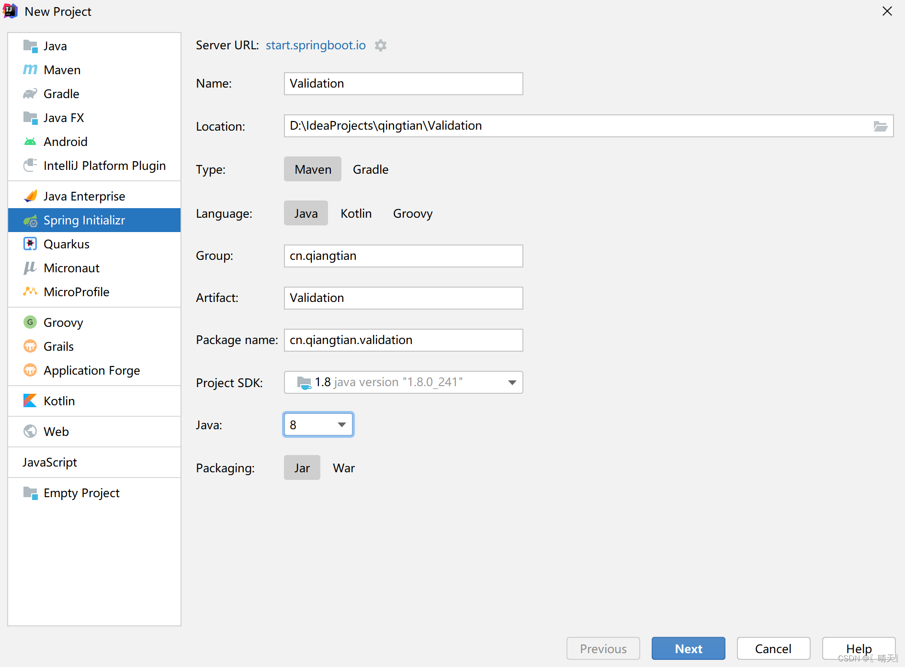Click the Cancel button

[x=773, y=649]
